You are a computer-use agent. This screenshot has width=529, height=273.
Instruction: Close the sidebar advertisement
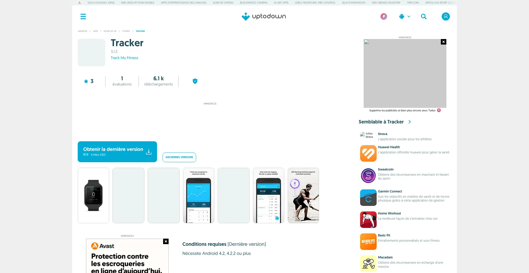[443, 42]
